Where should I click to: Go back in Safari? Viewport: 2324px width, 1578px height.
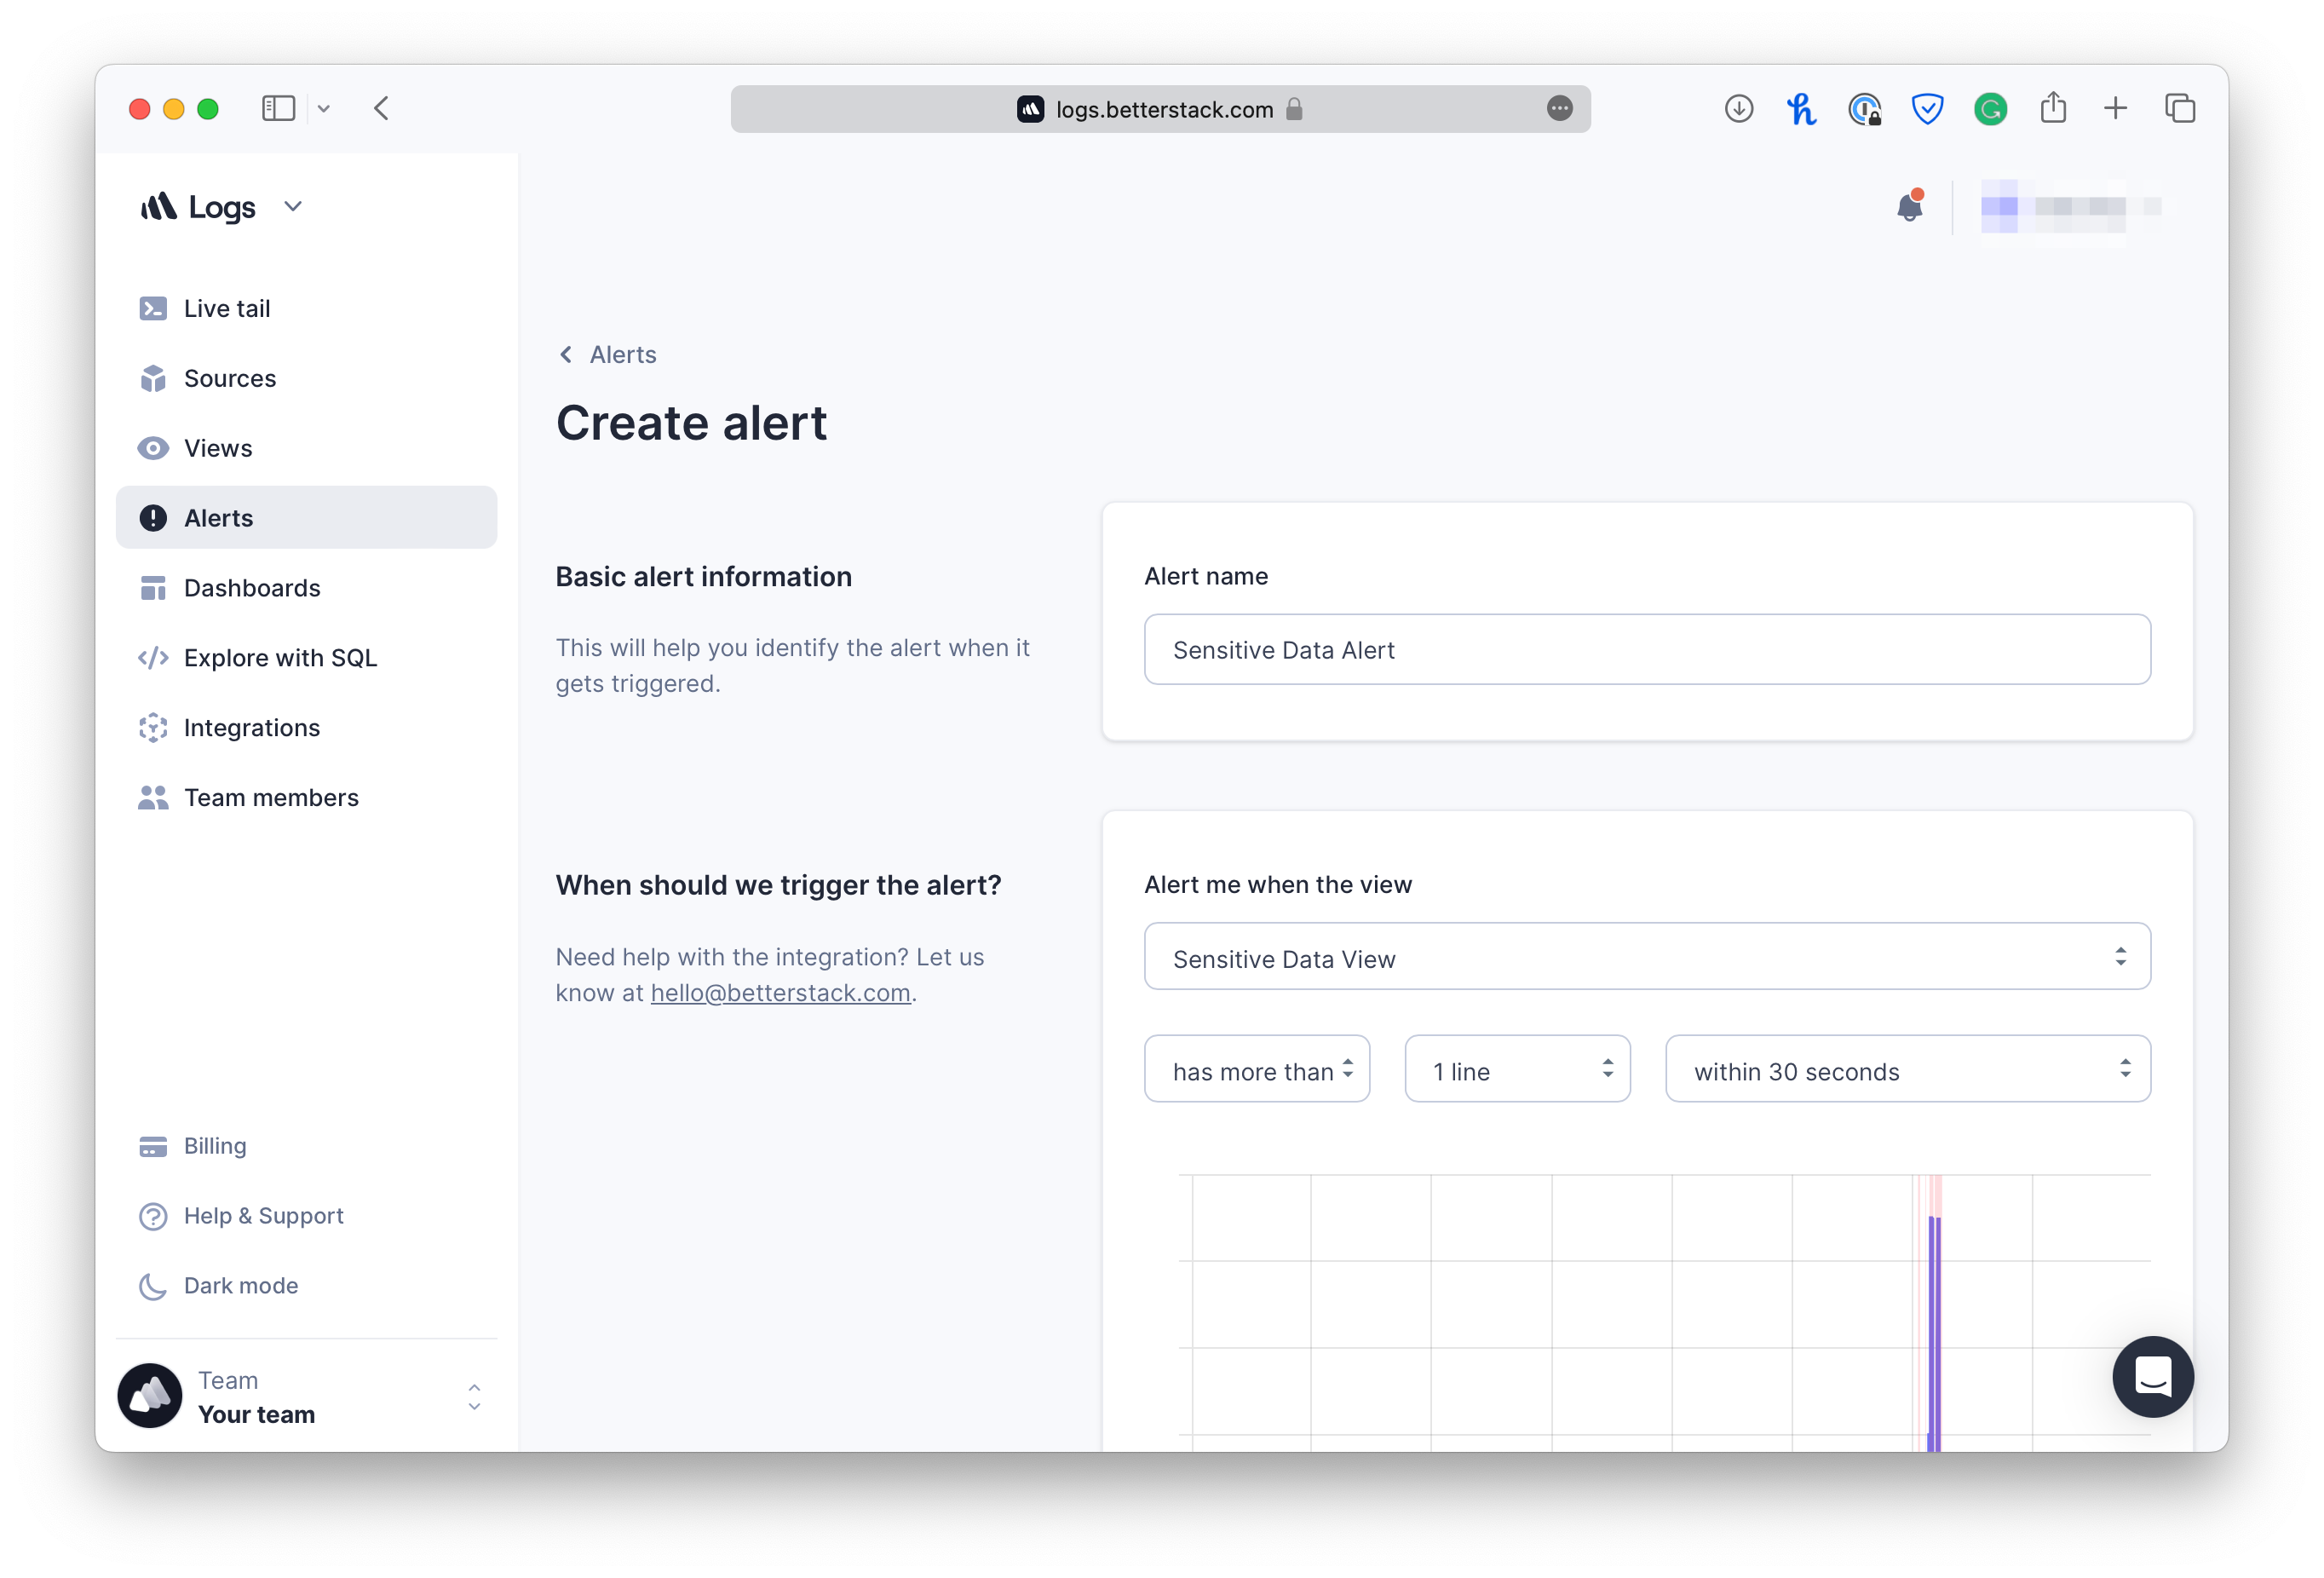coord(381,109)
